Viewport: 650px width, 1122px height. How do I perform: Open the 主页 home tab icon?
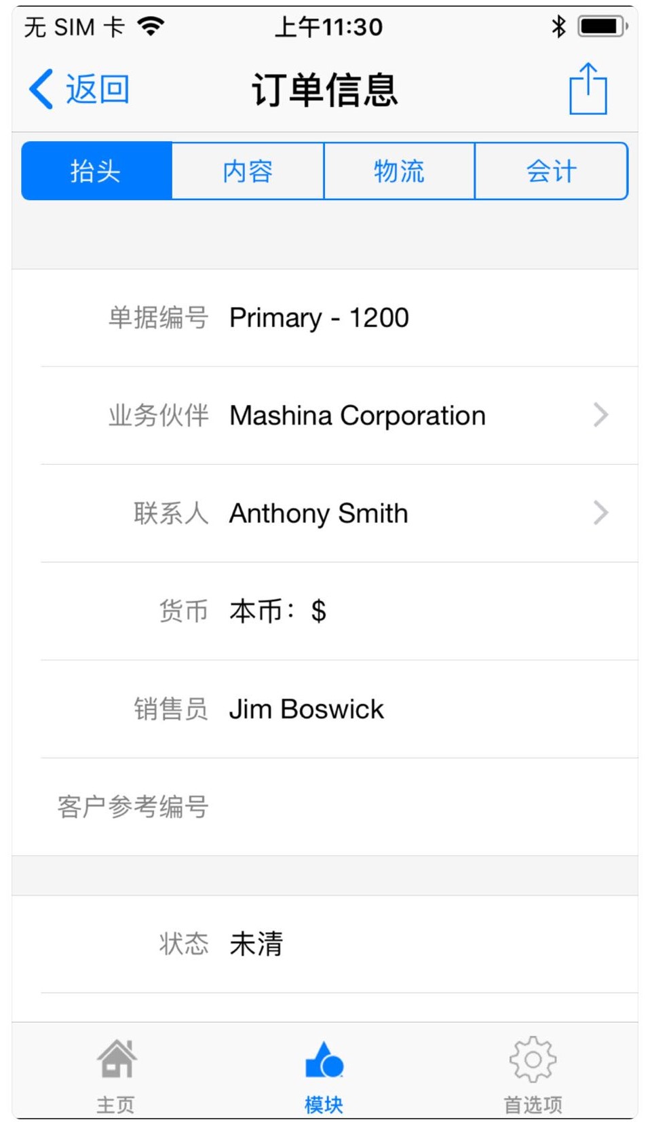[117, 1060]
